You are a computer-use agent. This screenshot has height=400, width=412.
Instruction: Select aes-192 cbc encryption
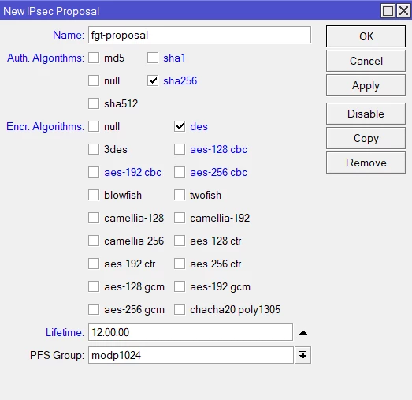pyautogui.click(x=94, y=172)
